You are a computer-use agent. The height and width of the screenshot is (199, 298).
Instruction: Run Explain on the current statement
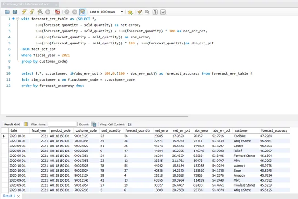(40, 12)
